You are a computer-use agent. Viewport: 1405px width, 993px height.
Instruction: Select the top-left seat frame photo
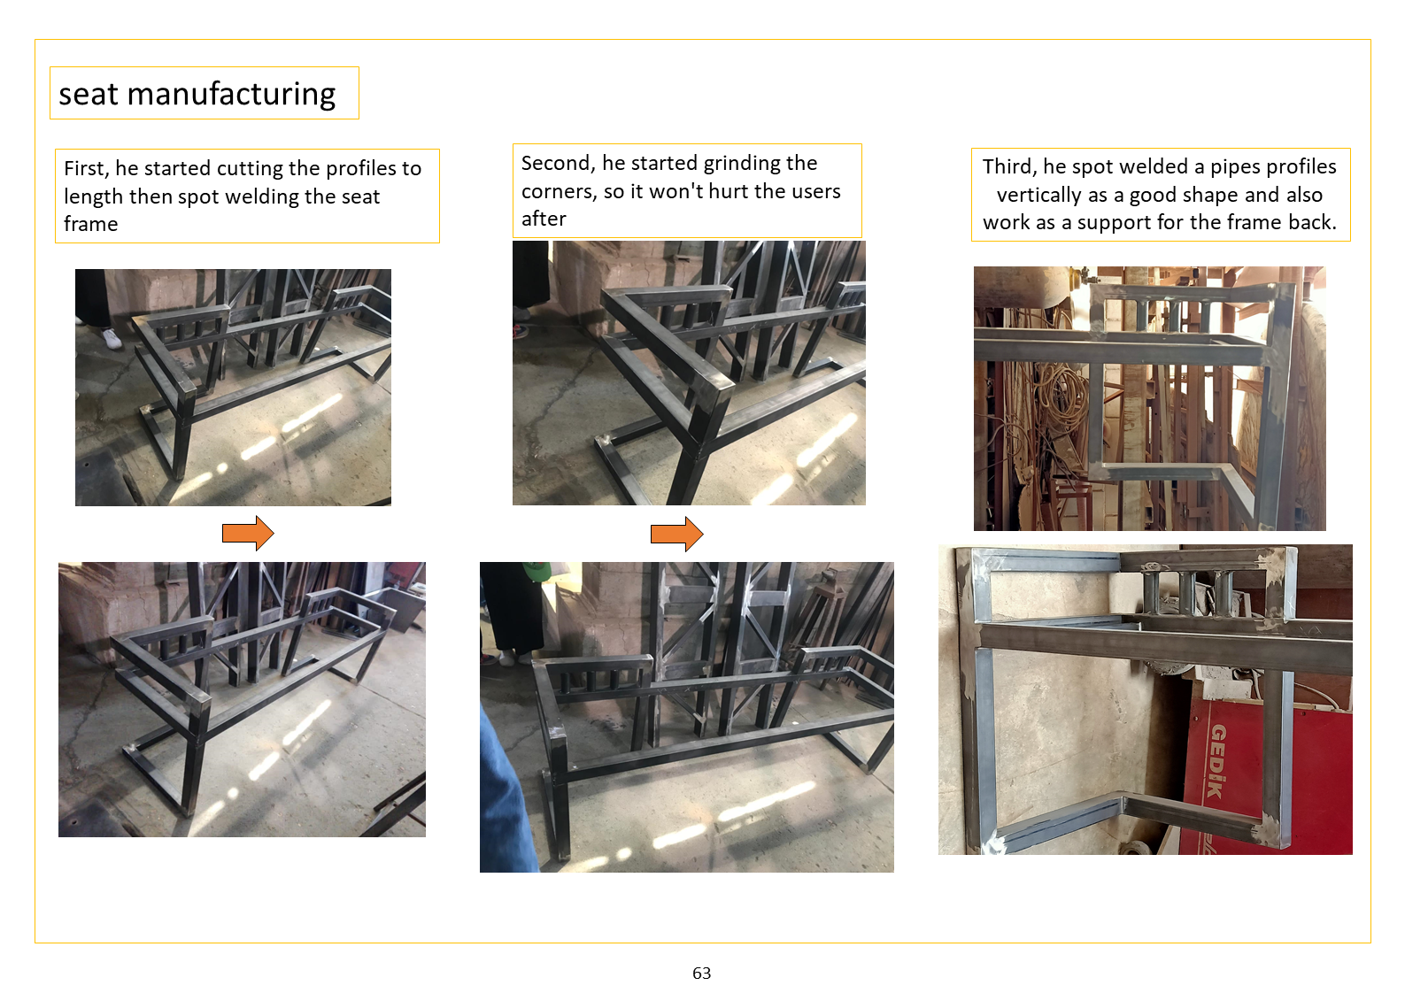(233, 388)
